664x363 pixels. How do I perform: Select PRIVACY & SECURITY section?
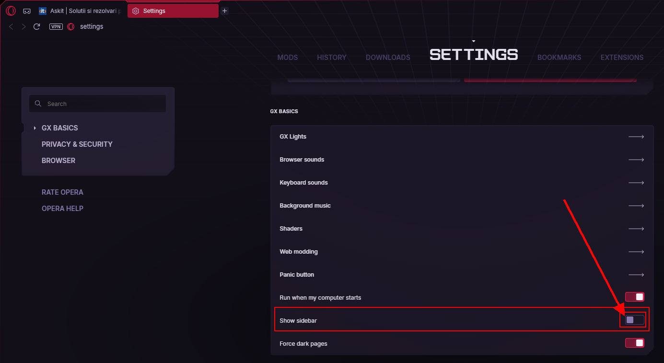click(x=77, y=144)
